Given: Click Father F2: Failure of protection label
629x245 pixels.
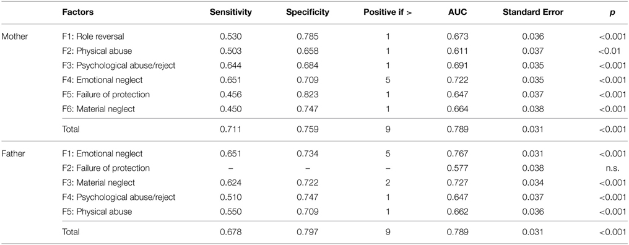Looking at the screenshot, I should pos(106,168).
